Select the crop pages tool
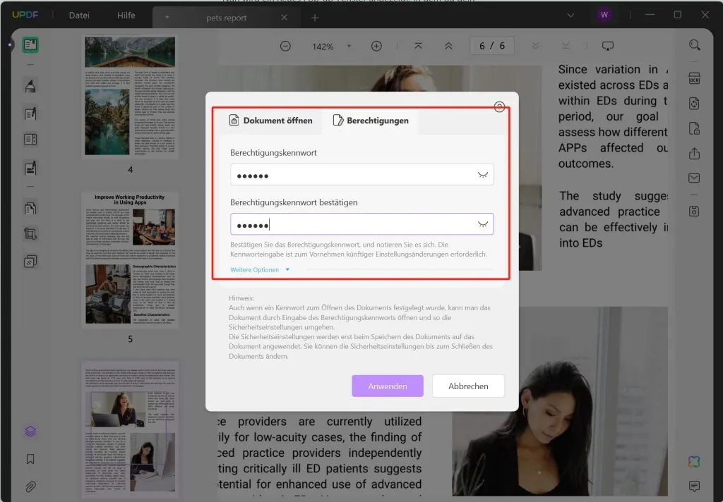Screen dimensions: 723x502 tap(30, 234)
